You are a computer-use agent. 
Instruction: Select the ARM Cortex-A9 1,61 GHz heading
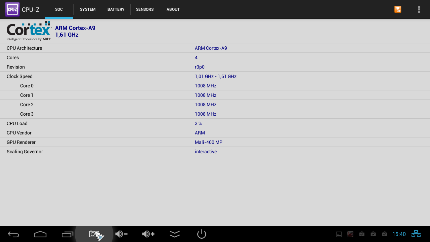75,31
